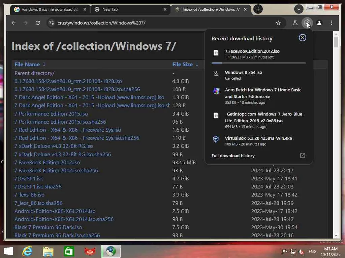This screenshot has height=258, width=345.
Task: Download the 7DE2SP1.iso file
Action: (x=29, y=179)
